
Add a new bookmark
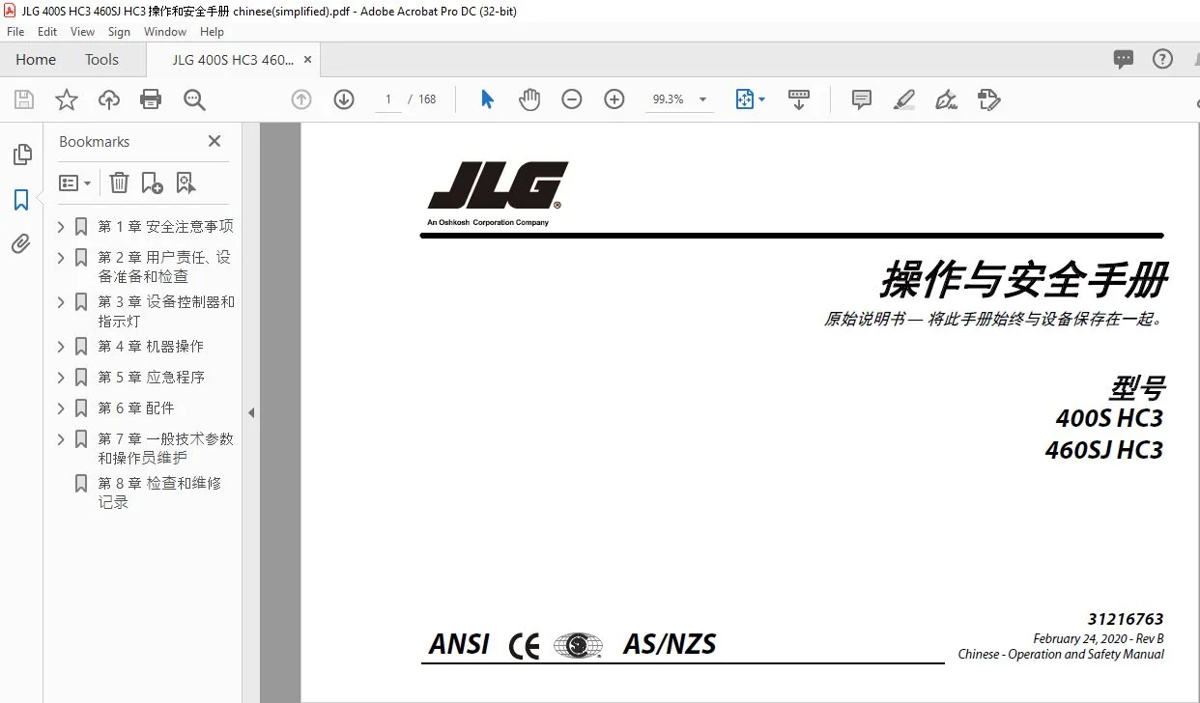(152, 183)
